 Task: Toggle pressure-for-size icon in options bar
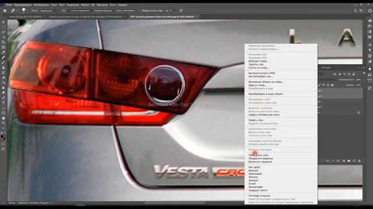181,10
